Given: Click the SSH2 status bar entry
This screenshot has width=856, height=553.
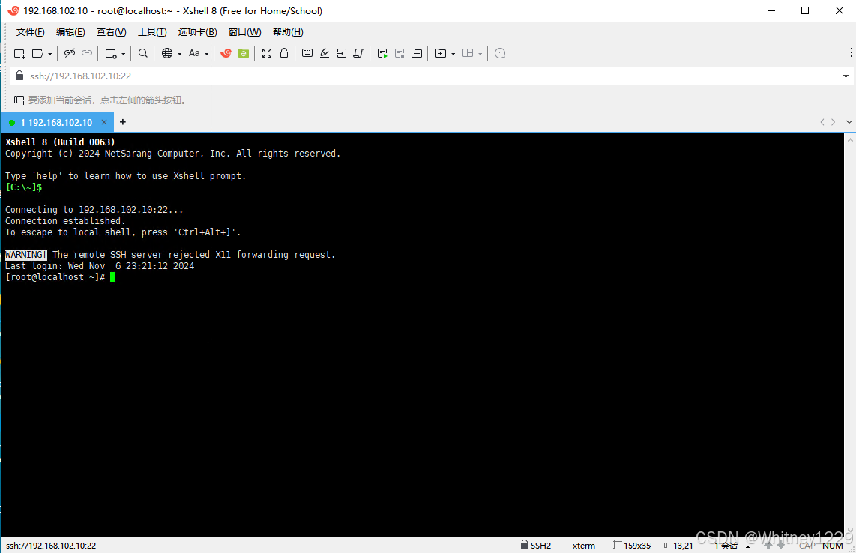Looking at the screenshot, I should (536, 545).
